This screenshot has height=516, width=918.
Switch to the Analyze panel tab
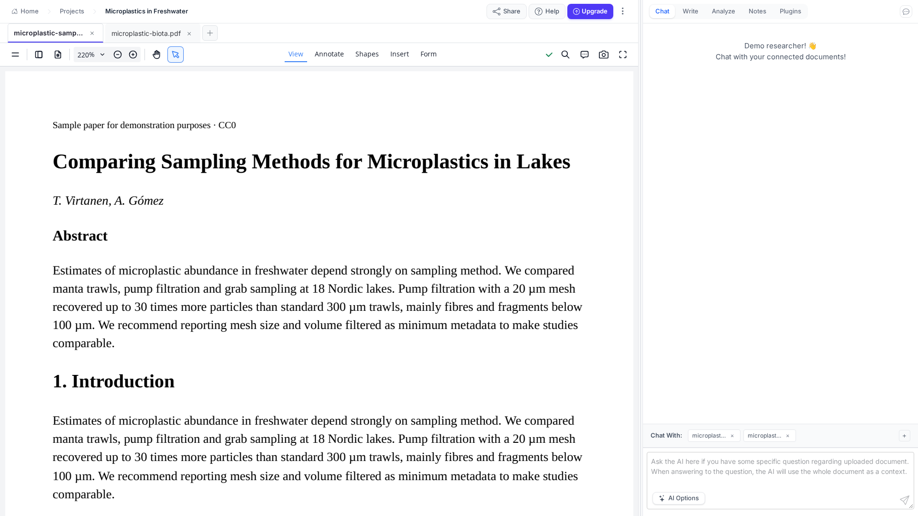[723, 11]
